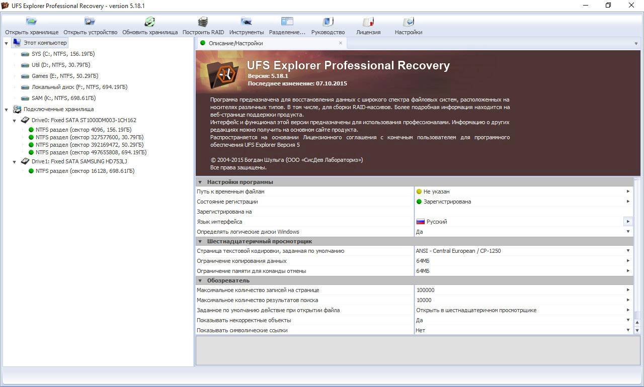Click the Открыть хранилище toolbar icon
The width and height of the screenshot is (644, 387).
click(x=32, y=22)
